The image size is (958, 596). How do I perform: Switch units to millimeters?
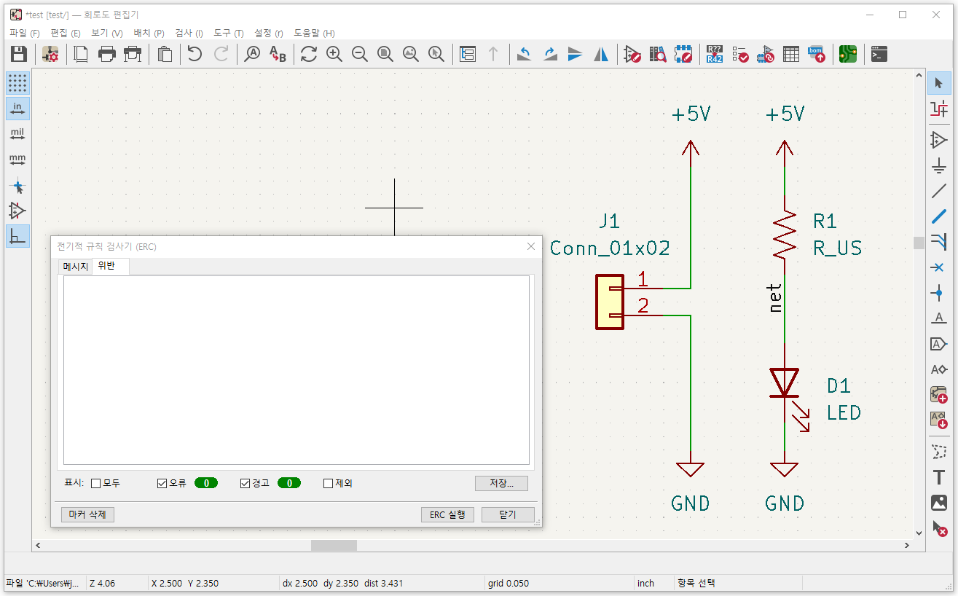[x=17, y=160]
